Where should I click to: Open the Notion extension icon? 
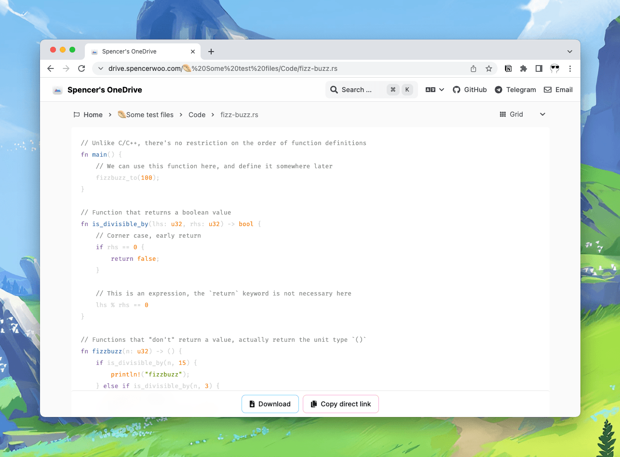click(508, 68)
